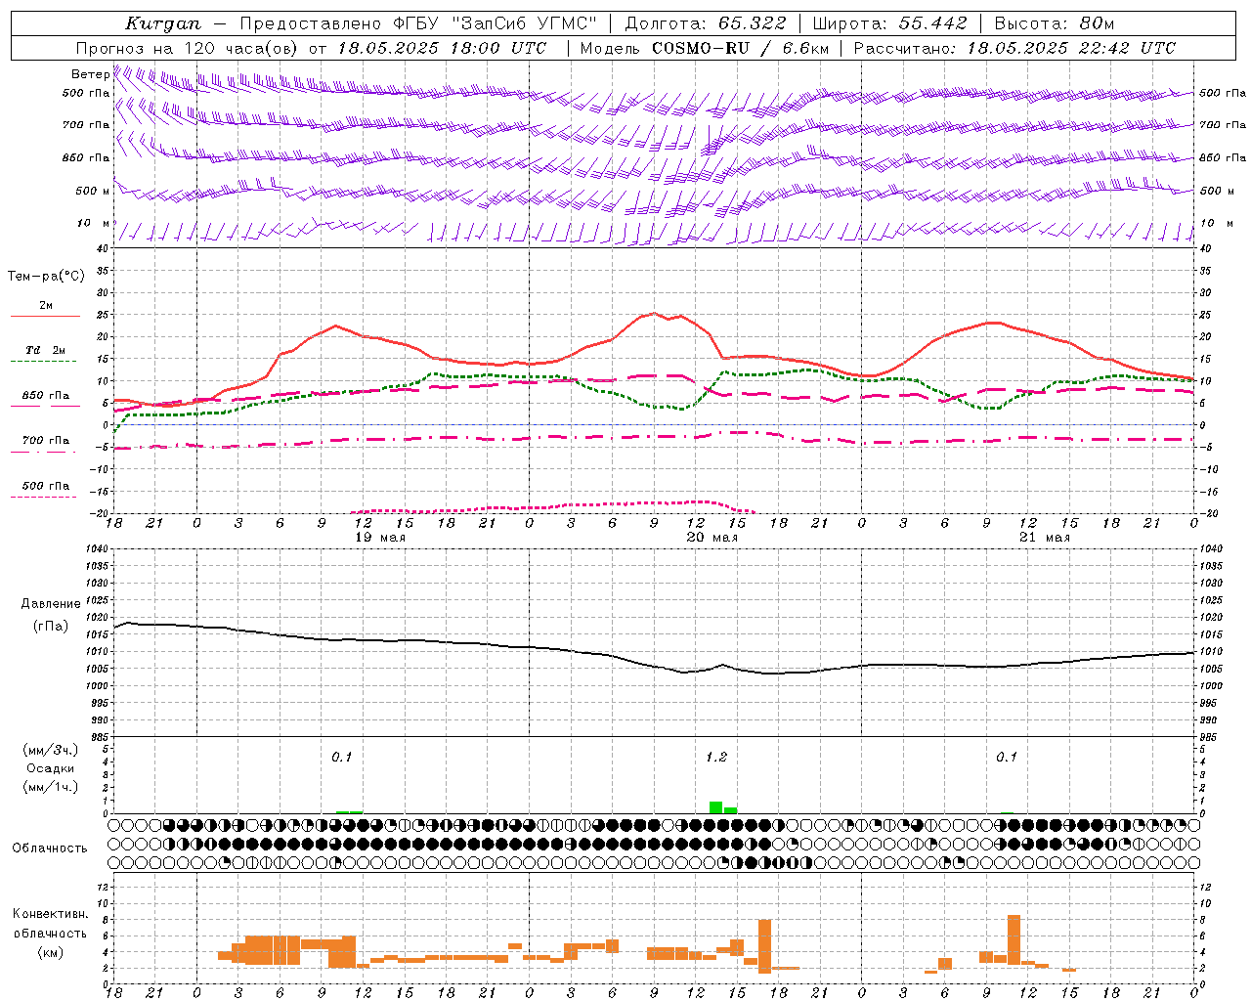Click the "Прогноз на 120 часа(ов)" forecast text
Screen dimensions: 1251x1001
[x=188, y=48]
